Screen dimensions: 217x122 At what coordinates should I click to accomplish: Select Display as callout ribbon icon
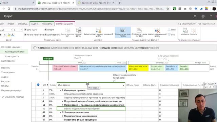click(139, 30)
